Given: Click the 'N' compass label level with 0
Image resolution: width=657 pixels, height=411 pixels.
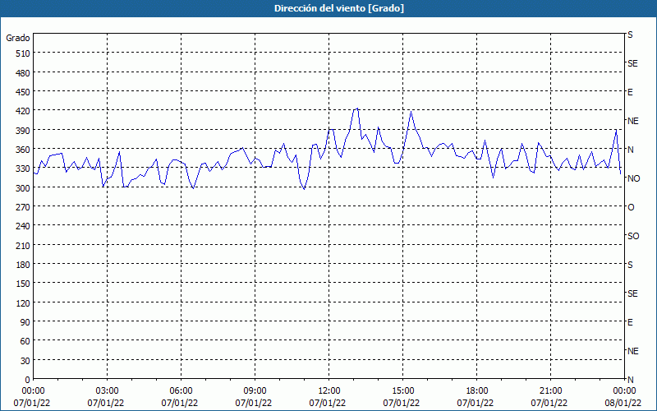Looking at the screenshot, I should (x=630, y=380).
